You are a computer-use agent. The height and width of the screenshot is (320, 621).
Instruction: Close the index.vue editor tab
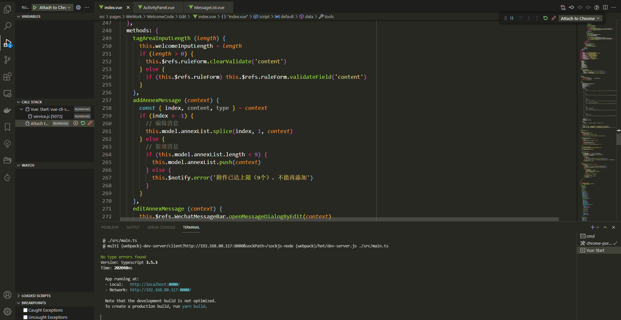(128, 7)
